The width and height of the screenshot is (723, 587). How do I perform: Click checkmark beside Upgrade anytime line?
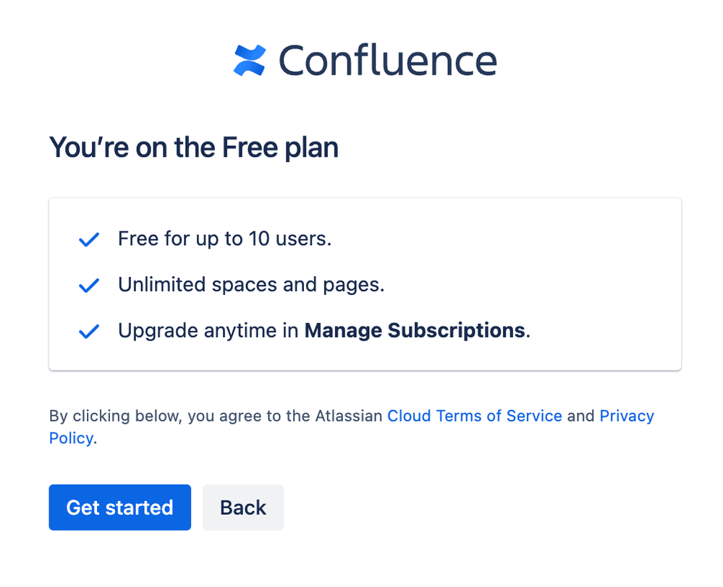click(88, 332)
